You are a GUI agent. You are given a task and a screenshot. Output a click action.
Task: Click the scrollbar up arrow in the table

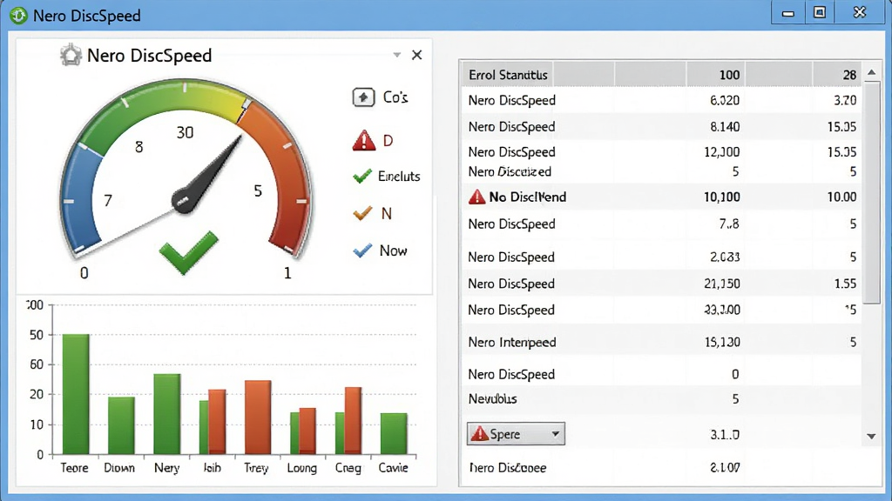(871, 73)
